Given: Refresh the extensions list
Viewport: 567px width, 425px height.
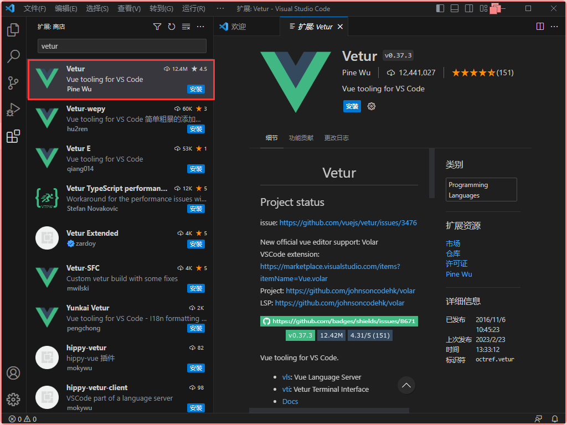Looking at the screenshot, I should point(172,27).
